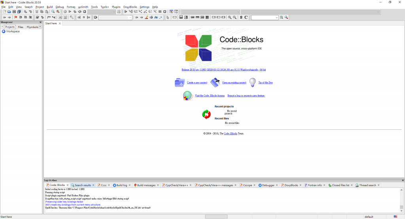This screenshot has width=405, height=219.
Task: Click the Undo arrow icon
Action: click(25, 11)
